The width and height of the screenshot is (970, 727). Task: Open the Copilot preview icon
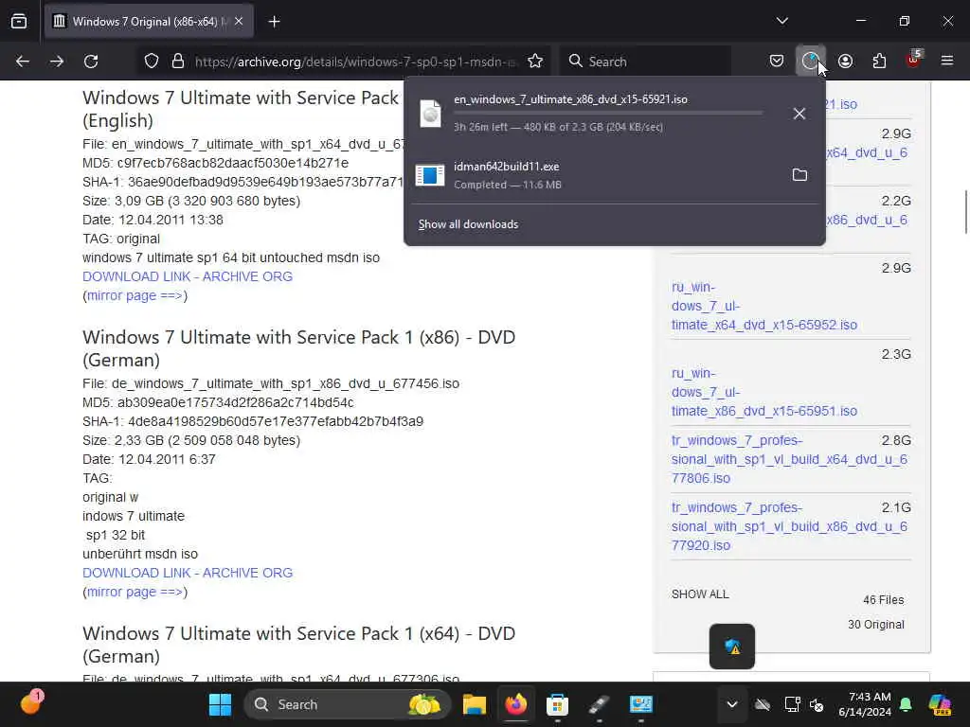941,704
